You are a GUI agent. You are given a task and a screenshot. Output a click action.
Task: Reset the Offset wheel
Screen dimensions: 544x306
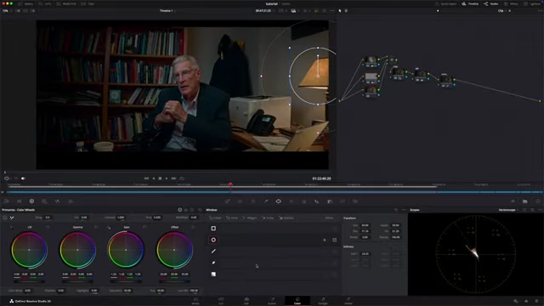coord(193,227)
